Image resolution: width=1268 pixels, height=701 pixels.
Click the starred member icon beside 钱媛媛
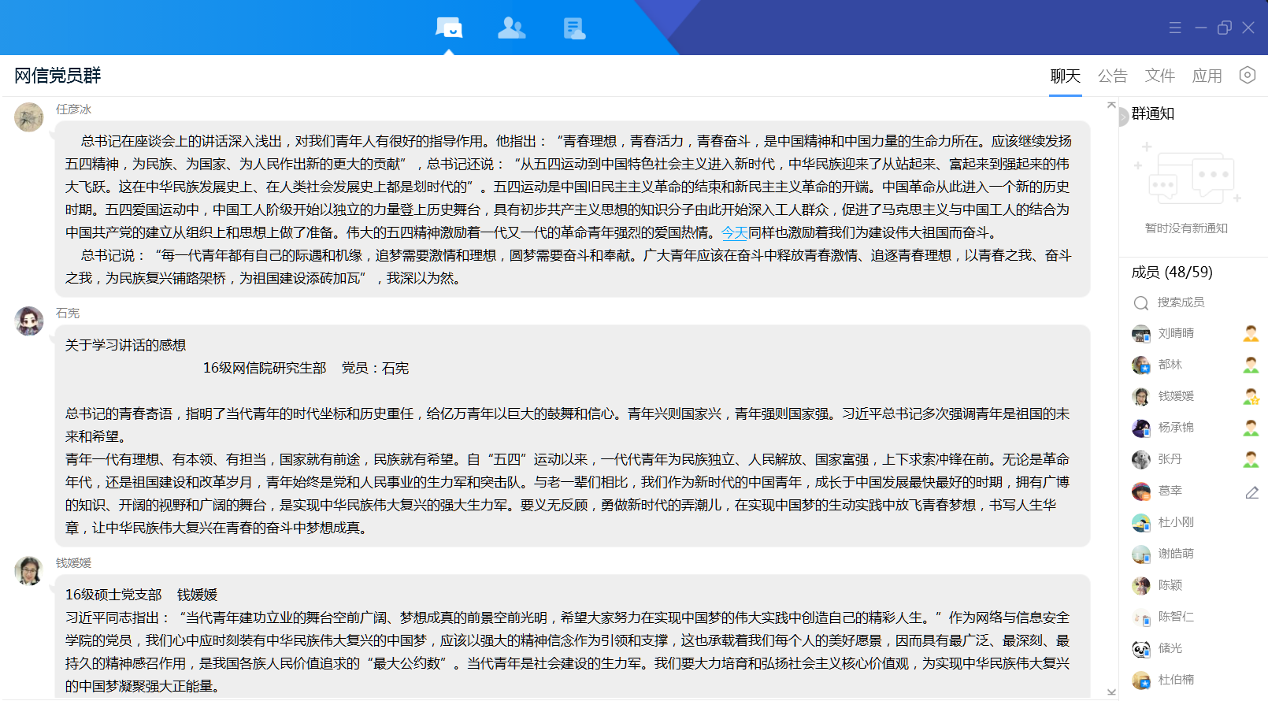pos(1251,396)
